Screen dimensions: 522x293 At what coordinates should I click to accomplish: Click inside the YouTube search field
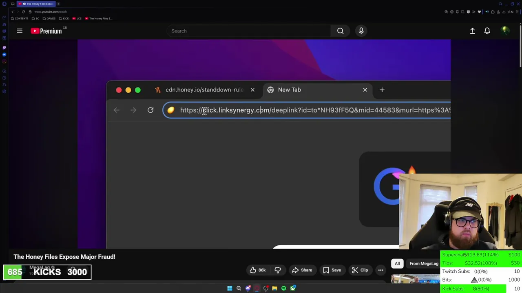(x=249, y=31)
